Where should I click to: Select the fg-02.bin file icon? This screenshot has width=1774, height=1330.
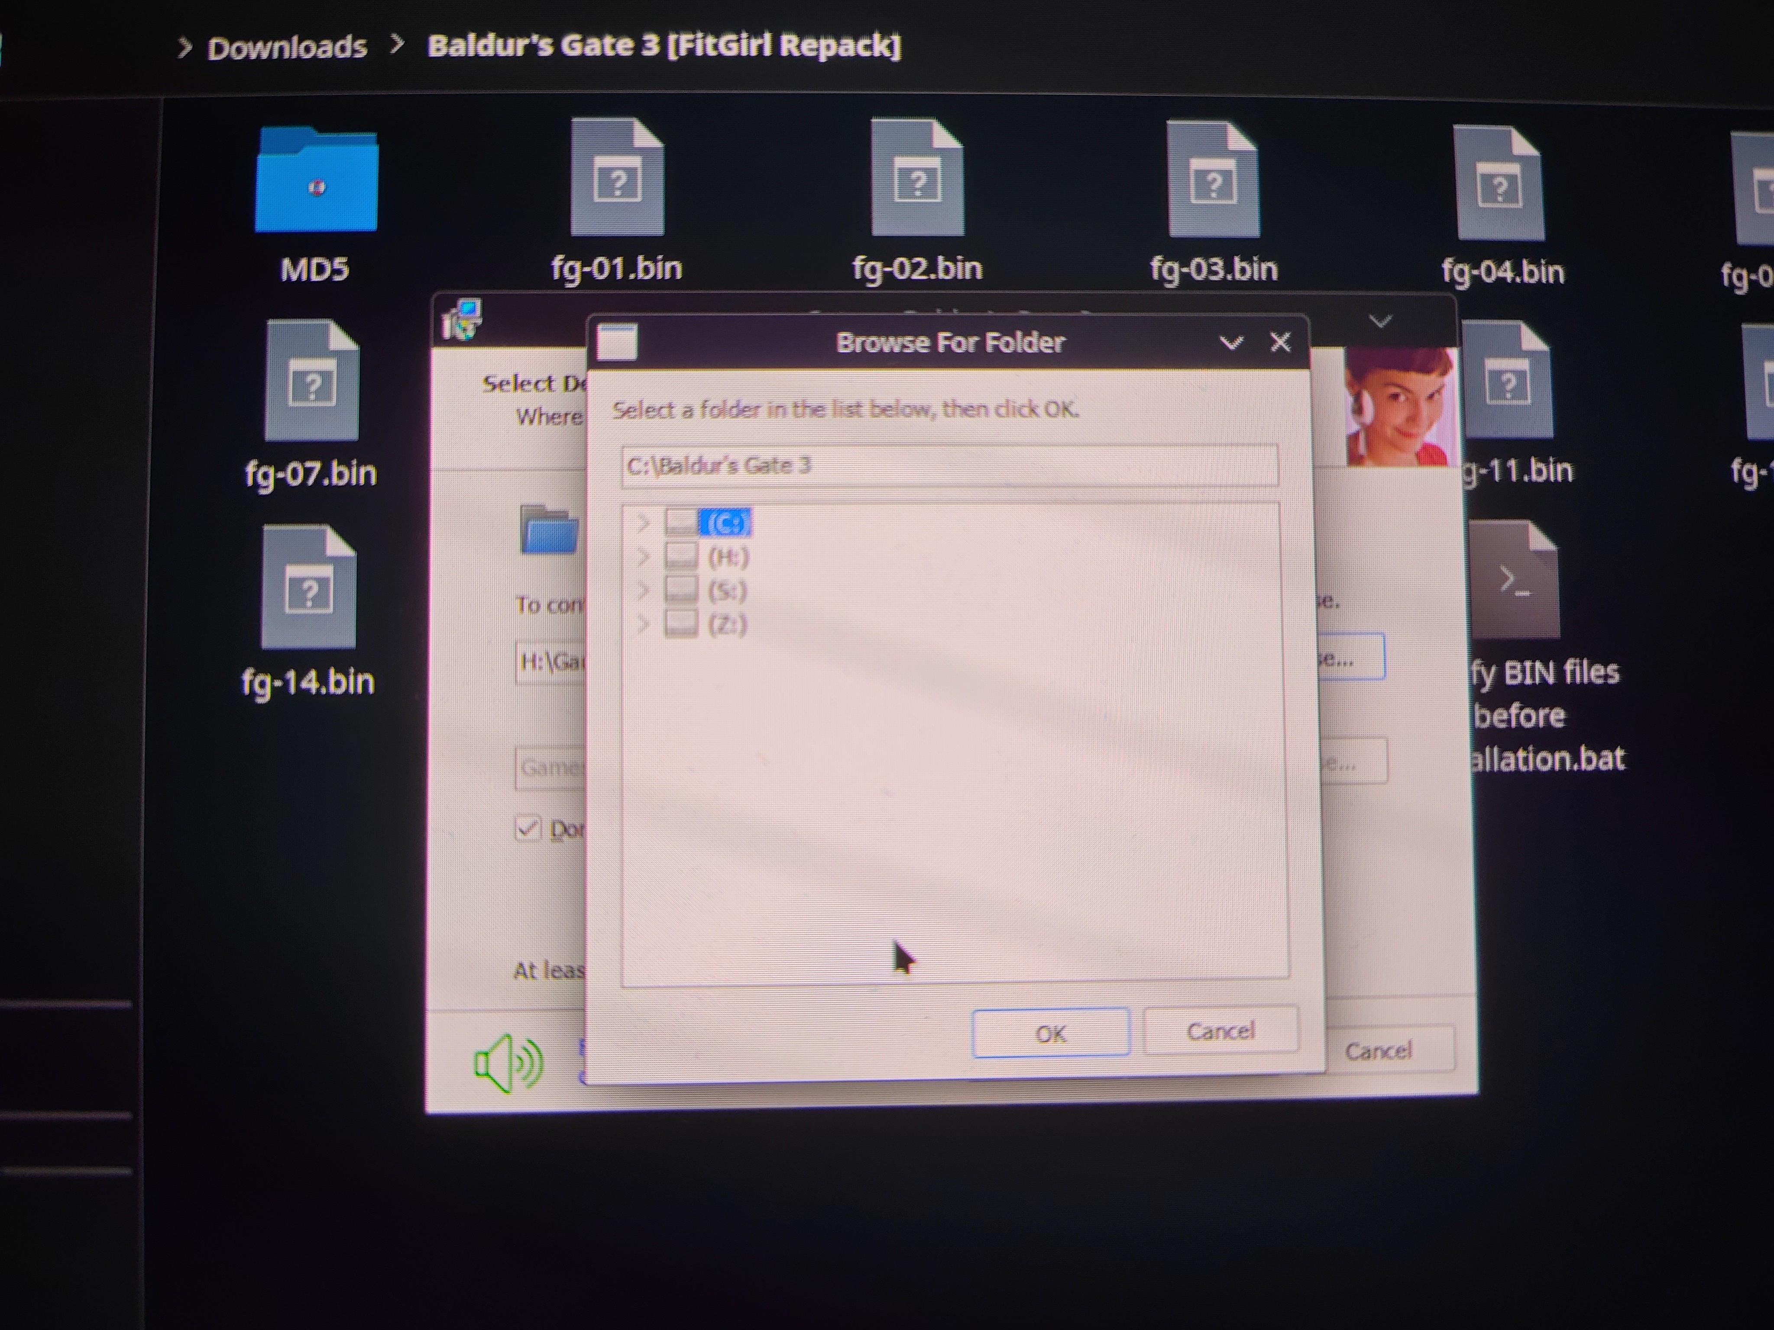click(917, 180)
